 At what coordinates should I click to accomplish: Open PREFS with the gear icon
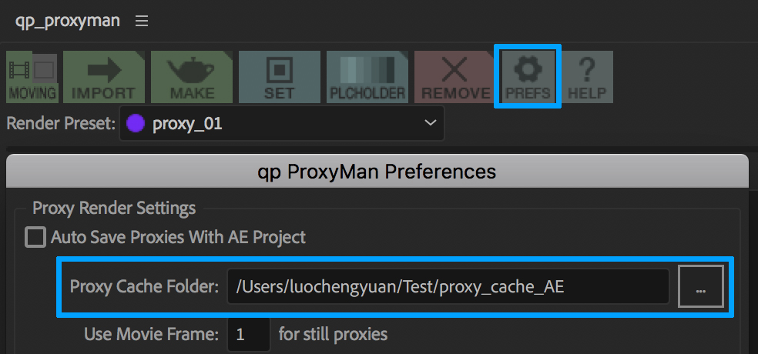[528, 77]
